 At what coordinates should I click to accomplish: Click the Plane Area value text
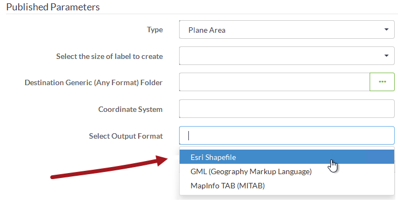[x=207, y=30]
